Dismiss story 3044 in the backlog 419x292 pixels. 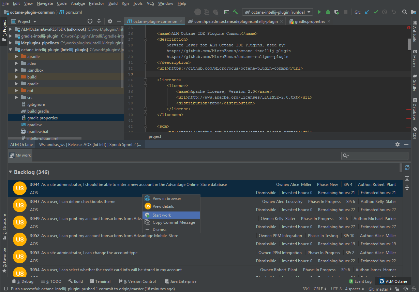pyautogui.click(x=266, y=192)
